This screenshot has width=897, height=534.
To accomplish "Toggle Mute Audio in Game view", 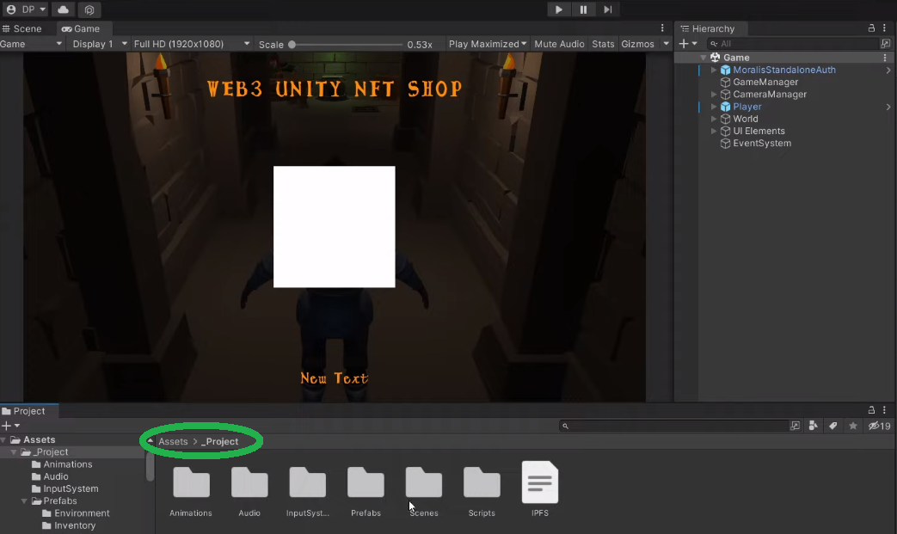I will point(559,44).
